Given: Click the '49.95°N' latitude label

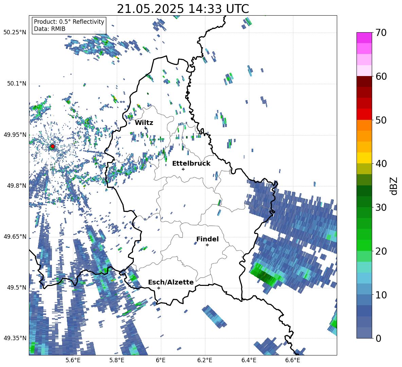Looking at the screenshot, I should (15, 135).
